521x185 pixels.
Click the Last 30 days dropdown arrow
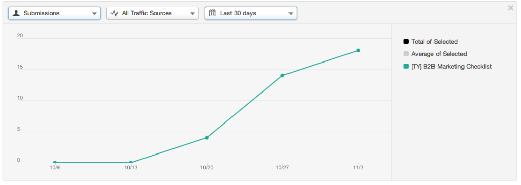tap(290, 14)
